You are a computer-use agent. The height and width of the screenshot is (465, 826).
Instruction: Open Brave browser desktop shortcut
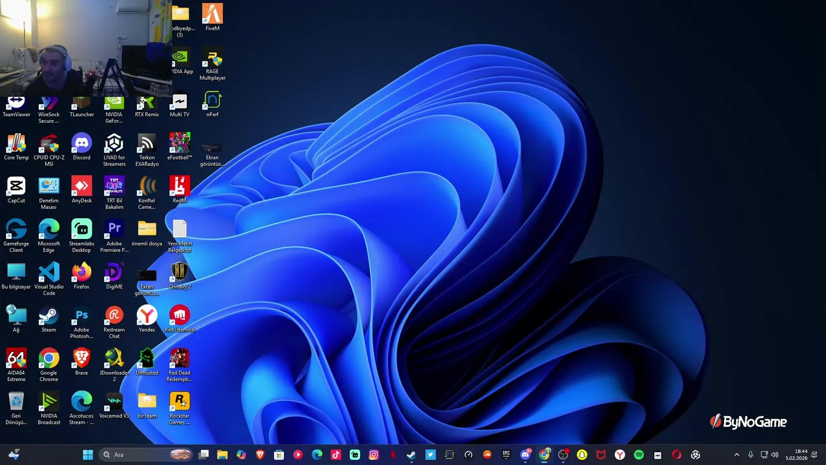pyautogui.click(x=81, y=362)
